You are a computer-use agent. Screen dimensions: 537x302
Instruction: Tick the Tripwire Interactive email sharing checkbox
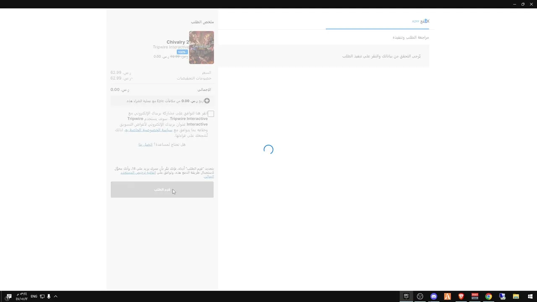[211, 114]
